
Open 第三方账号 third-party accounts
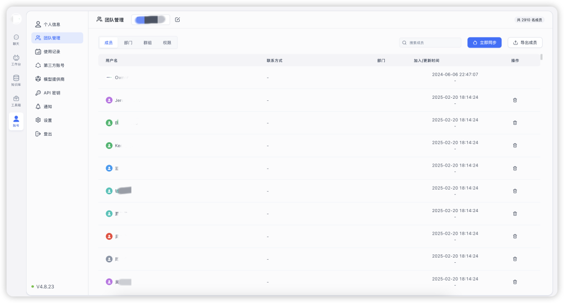coord(57,65)
